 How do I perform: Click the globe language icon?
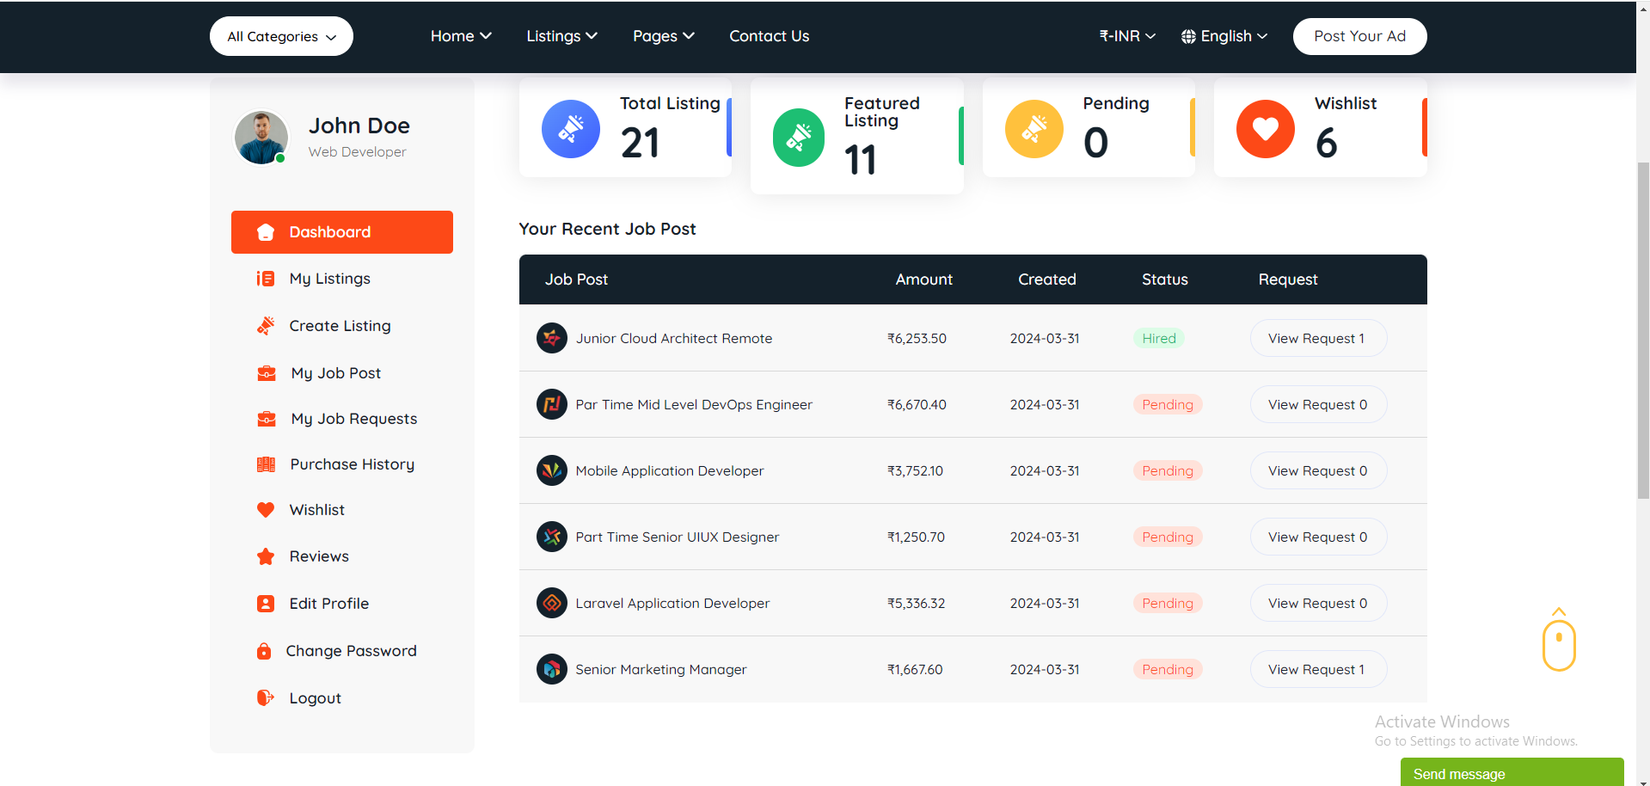pyautogui.click(x=1188, y=36)
